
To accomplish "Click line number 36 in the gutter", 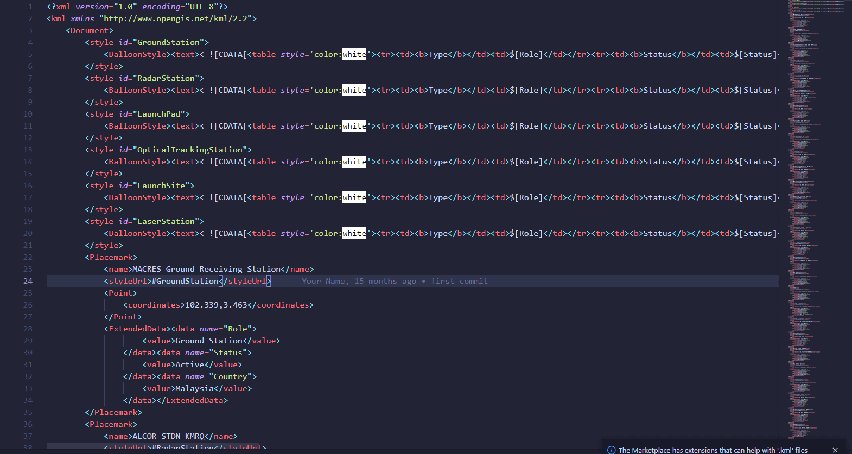I will point(28,424).
